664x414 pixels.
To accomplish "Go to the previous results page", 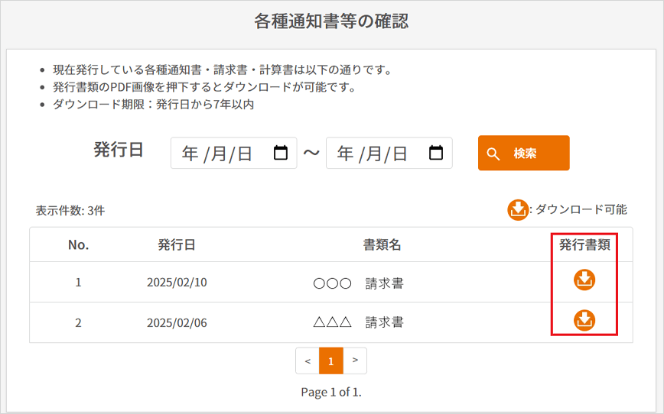I will point(307,361).
